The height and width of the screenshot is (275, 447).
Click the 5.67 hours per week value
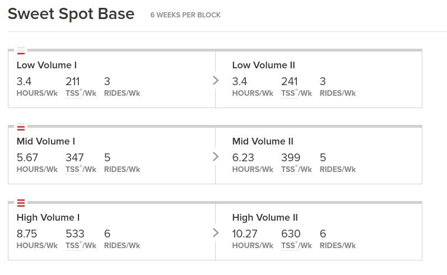[x=27, y=157]
